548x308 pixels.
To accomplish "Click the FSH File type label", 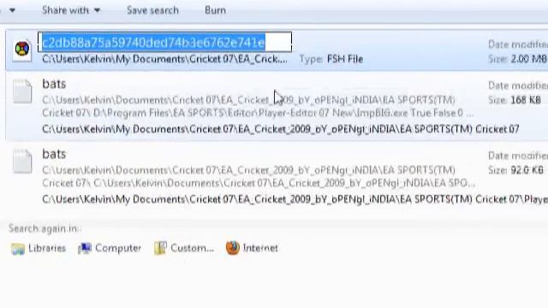I will 344,59.
